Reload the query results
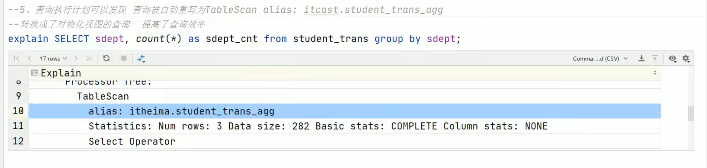This screenshot has width=707, height=168. [x=106, y=58]
